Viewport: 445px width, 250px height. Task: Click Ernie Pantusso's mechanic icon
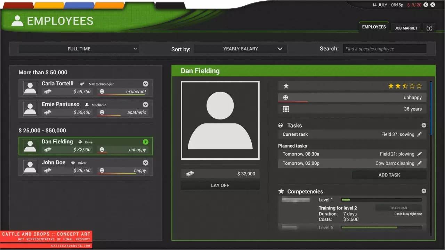coord(87,105)
